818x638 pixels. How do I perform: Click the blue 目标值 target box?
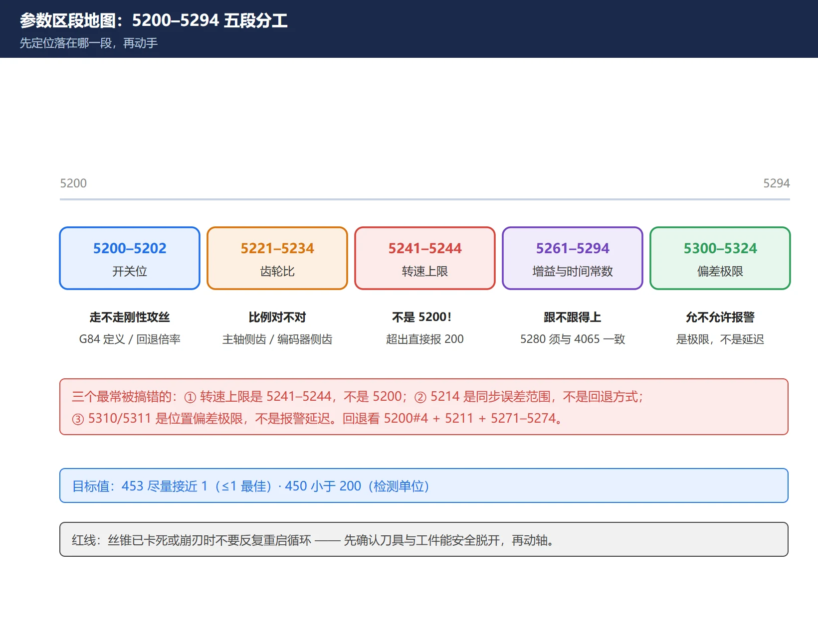click(424, 485)
